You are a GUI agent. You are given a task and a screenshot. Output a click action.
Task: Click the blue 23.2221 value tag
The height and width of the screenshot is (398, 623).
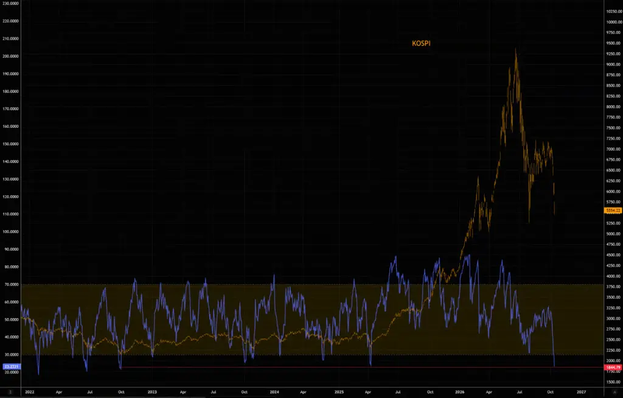(x=11, y=366)
